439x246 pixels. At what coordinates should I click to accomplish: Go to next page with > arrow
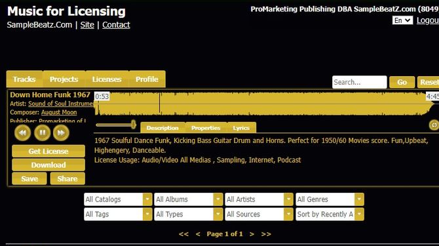(252, 234)
